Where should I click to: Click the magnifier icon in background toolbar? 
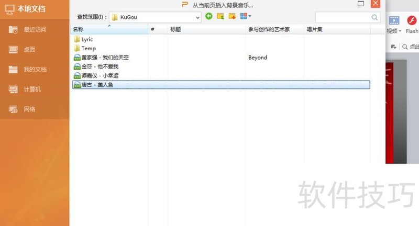pos(405,47)
